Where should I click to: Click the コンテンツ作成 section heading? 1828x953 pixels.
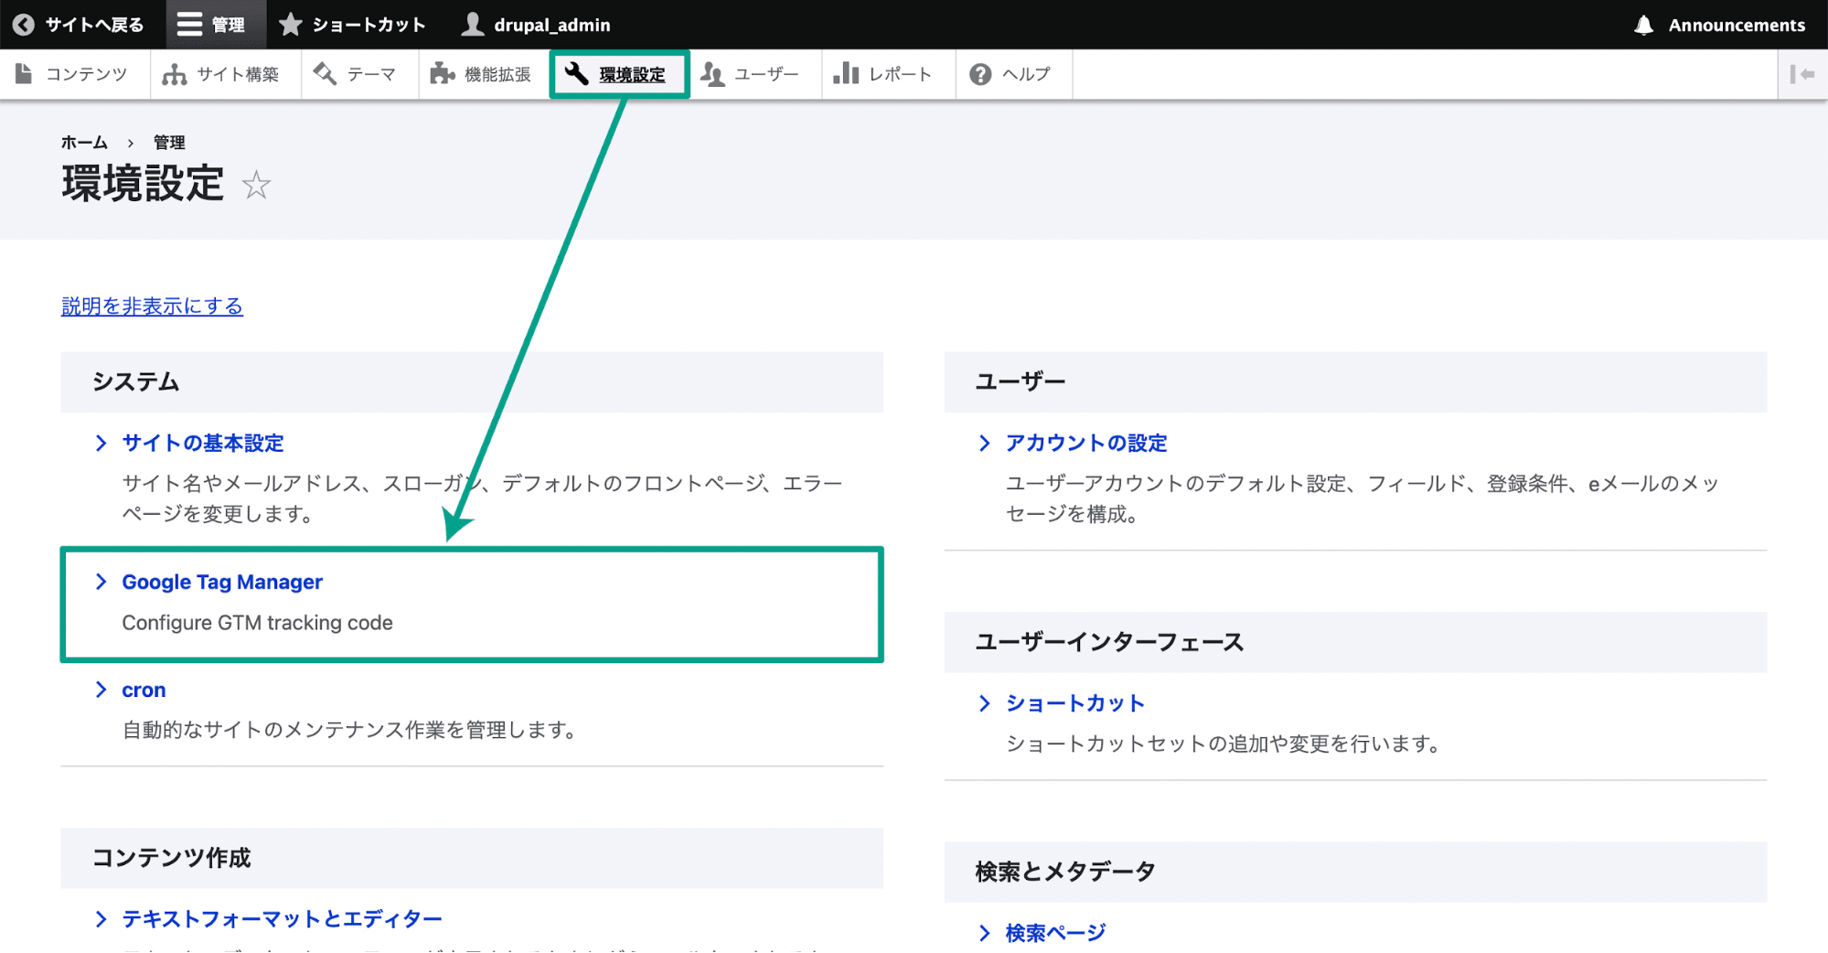click(x=171, y=858)
